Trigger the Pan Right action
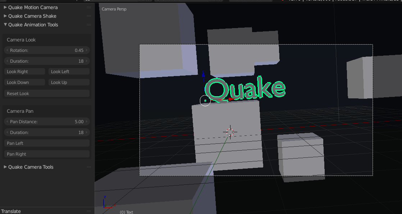 47,154
